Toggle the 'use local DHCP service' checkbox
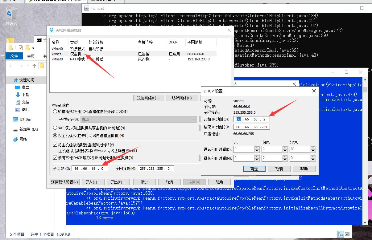This screenshot has height=240, width=372. (x=55, y=158)
